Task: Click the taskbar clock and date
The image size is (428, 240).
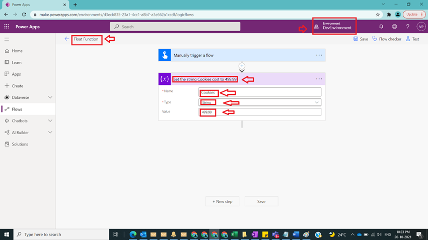Action: (x=403, y=234)
